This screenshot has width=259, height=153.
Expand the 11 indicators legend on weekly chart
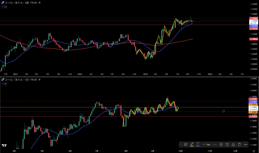[4, 7]
